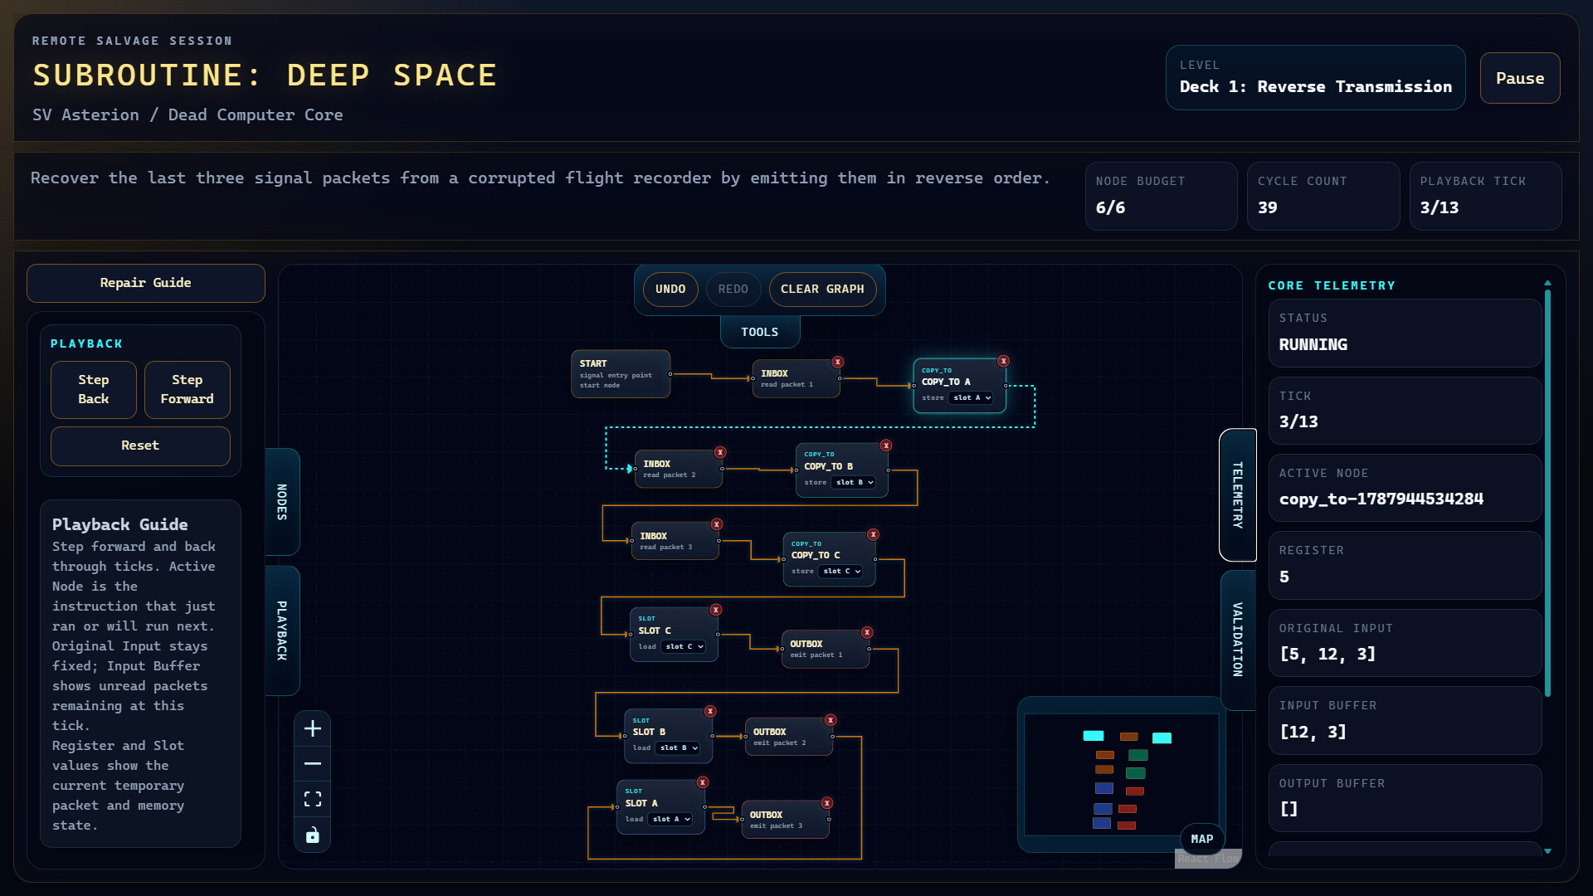Viewport: 1593px width, 896px height.
Task: Reset the playback
Action: click(x=140, y=446)
